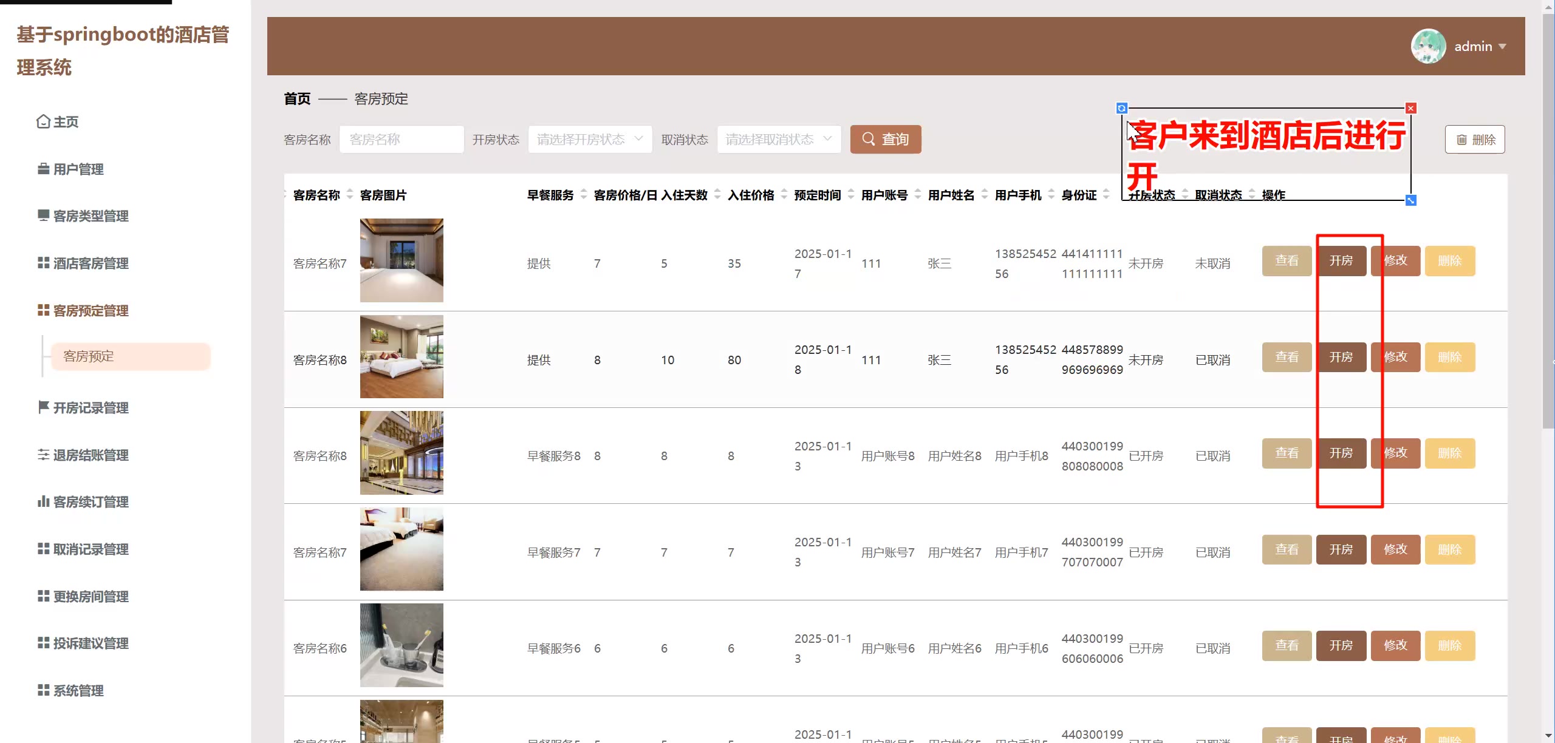Screen dimensions: 1555x743
Task: Open the 投诉建议管理 menu
Action: pyautogui.click(x=91, y=643)
